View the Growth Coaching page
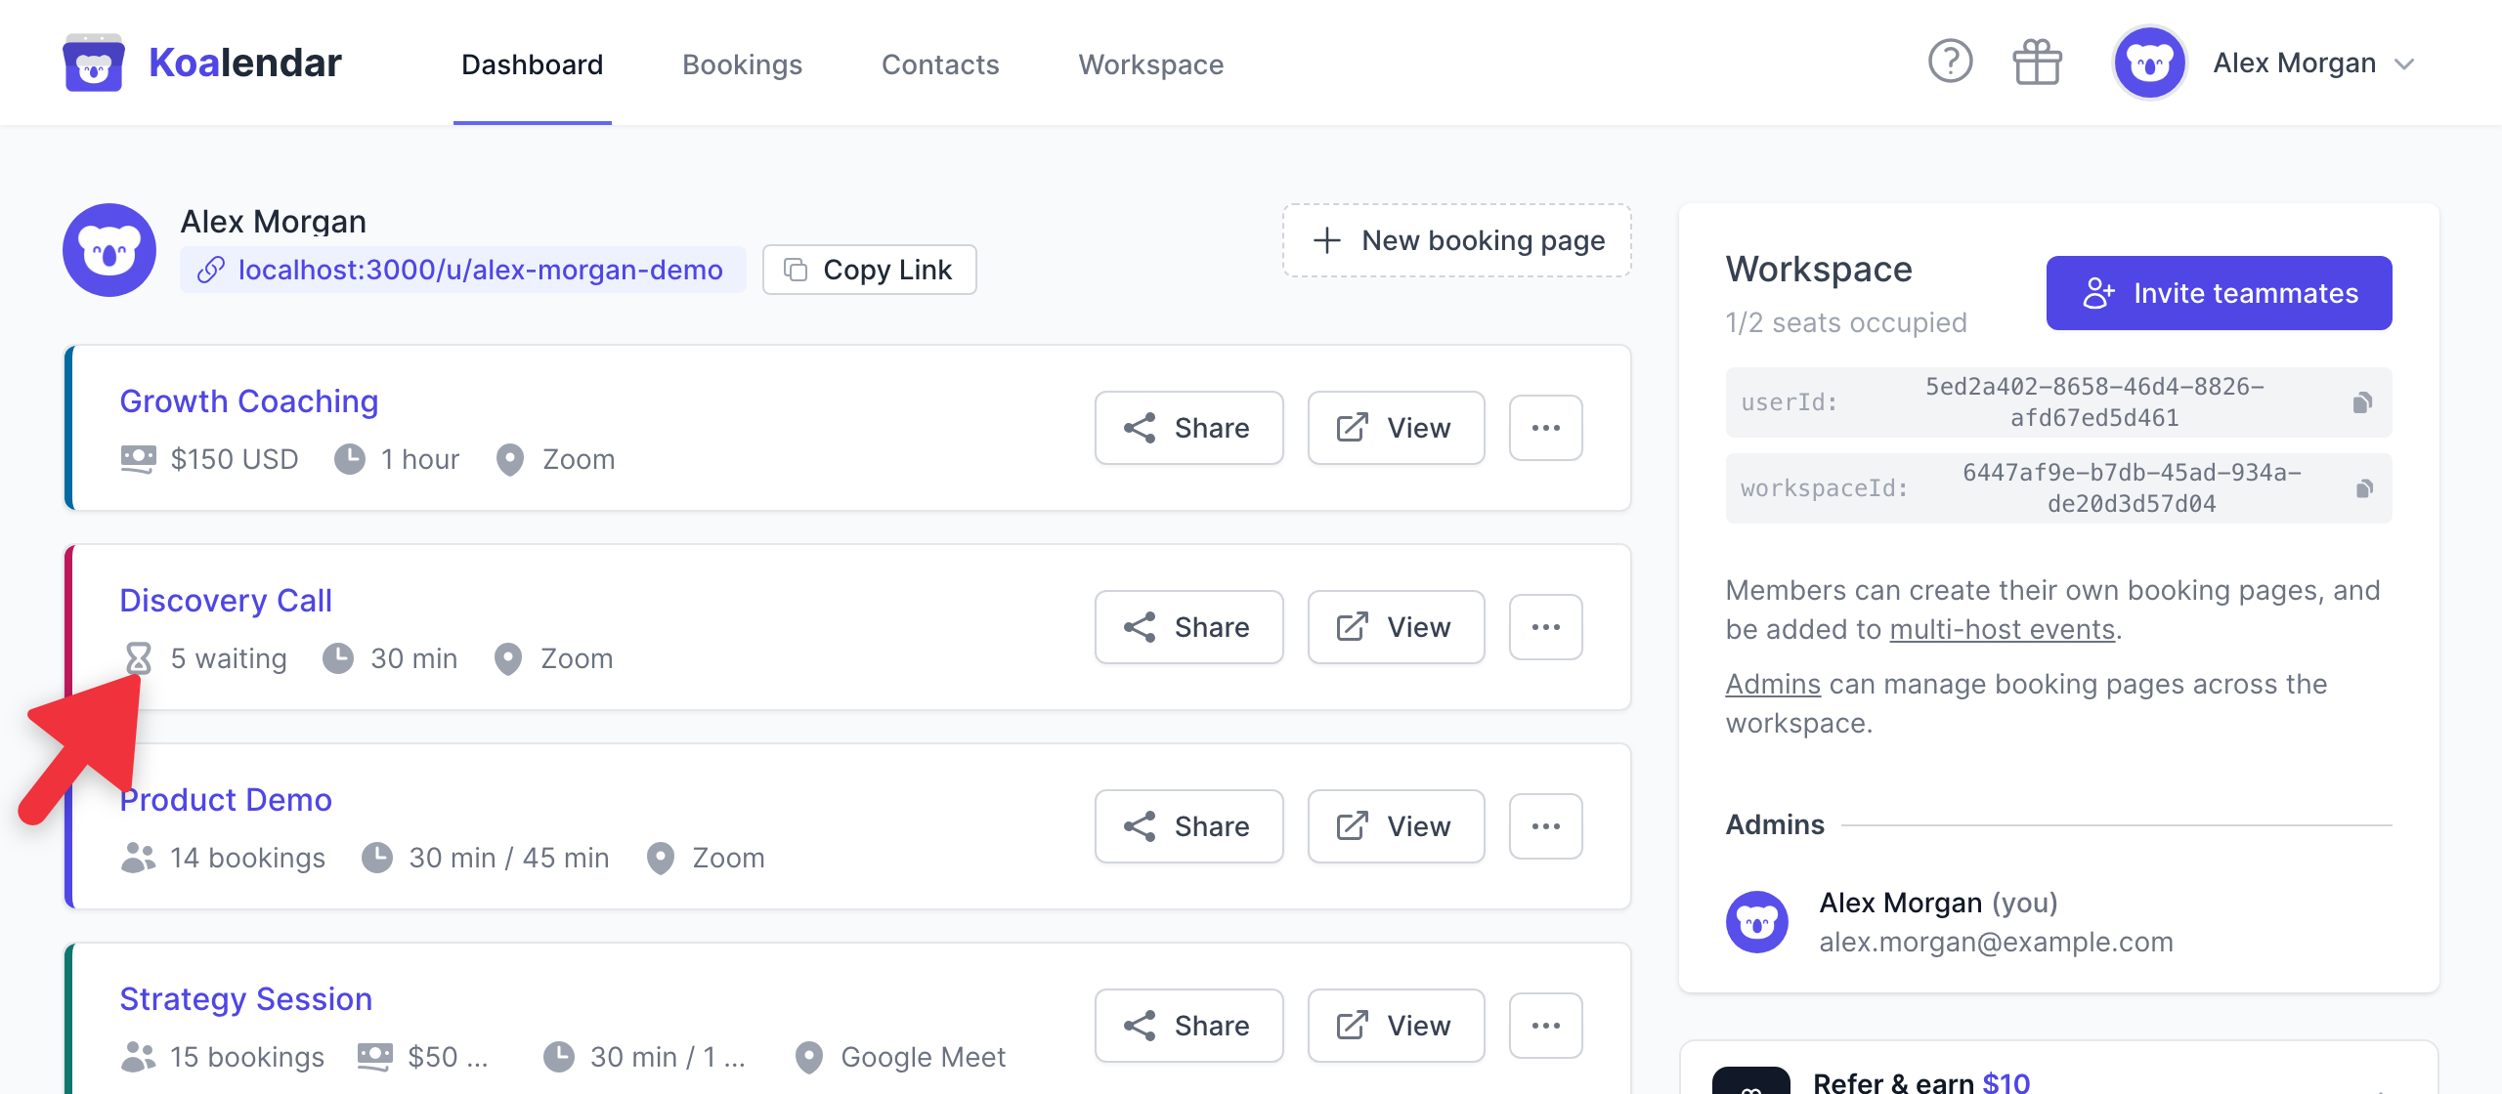This screenshot has width=2502, height=1094. tap(1396, 428)
